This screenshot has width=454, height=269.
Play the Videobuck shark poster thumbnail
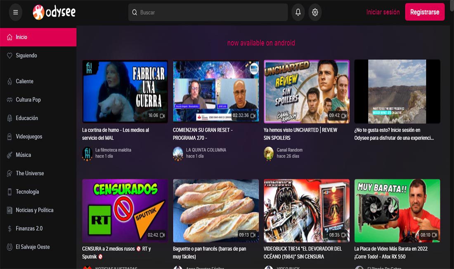[306, 210]
